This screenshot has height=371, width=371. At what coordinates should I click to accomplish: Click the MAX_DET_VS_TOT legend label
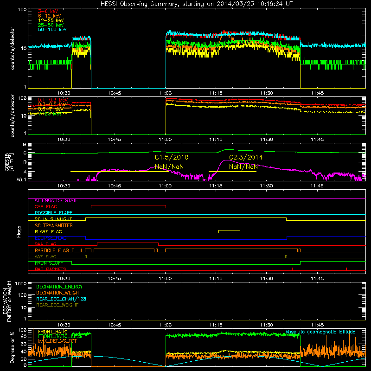click(58, 341)
